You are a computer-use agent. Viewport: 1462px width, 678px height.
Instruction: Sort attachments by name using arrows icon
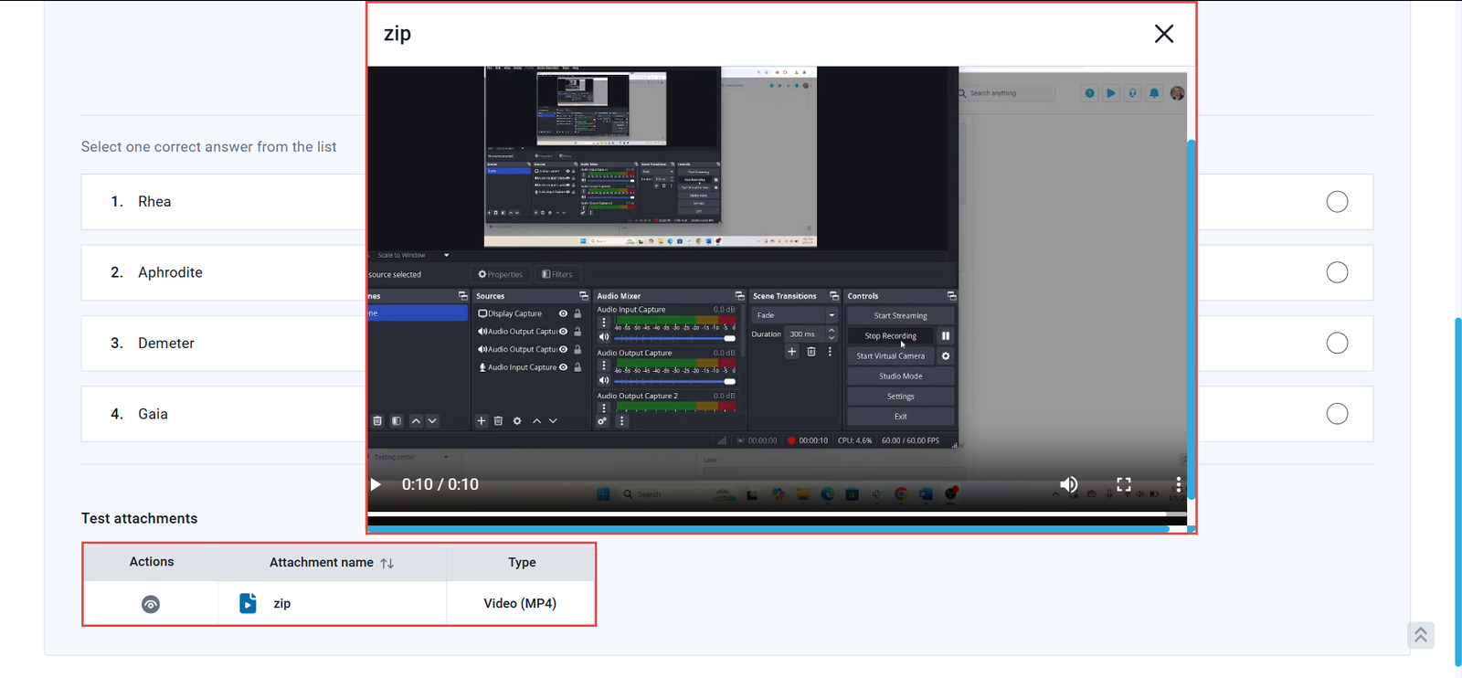coord(387,564)
